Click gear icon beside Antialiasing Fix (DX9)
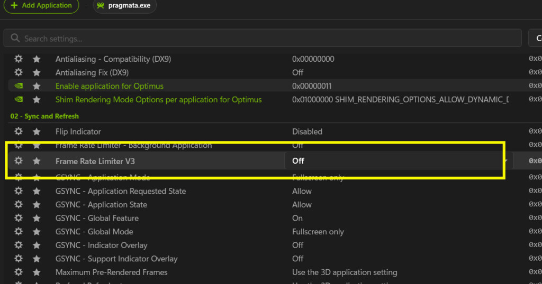Image resolution: width=542 pixels, height=284 pixels. [x=19, y=72]
